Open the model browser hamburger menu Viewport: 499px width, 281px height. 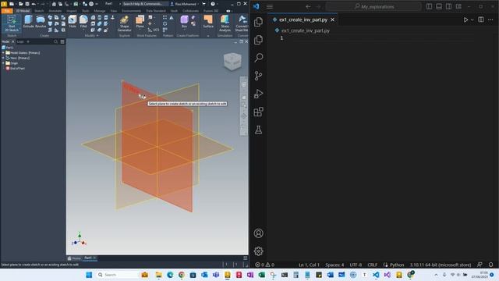pyautogui.click(x=62, y=41)
